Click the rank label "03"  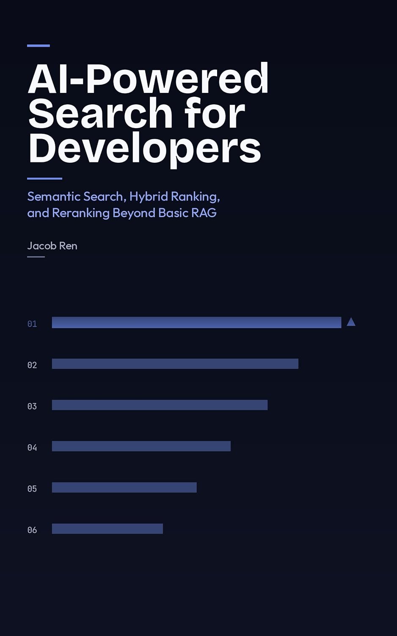click(32, 406)
